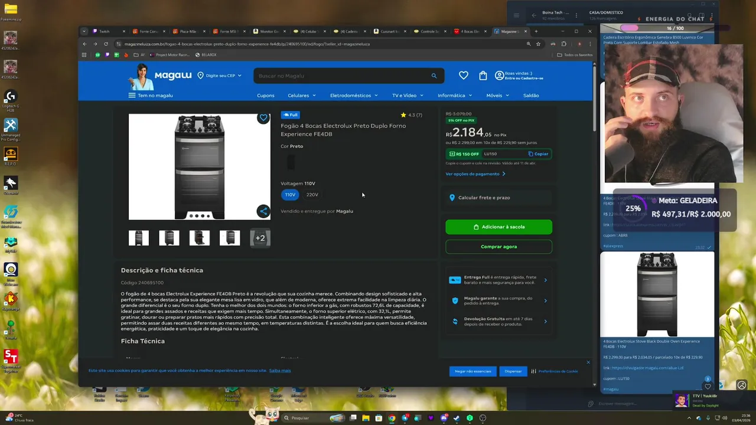The height and width of the screenshot is (425, 756).
Task: Click Negar não essenciais cookie button
Action: click(x=472, y=371)
